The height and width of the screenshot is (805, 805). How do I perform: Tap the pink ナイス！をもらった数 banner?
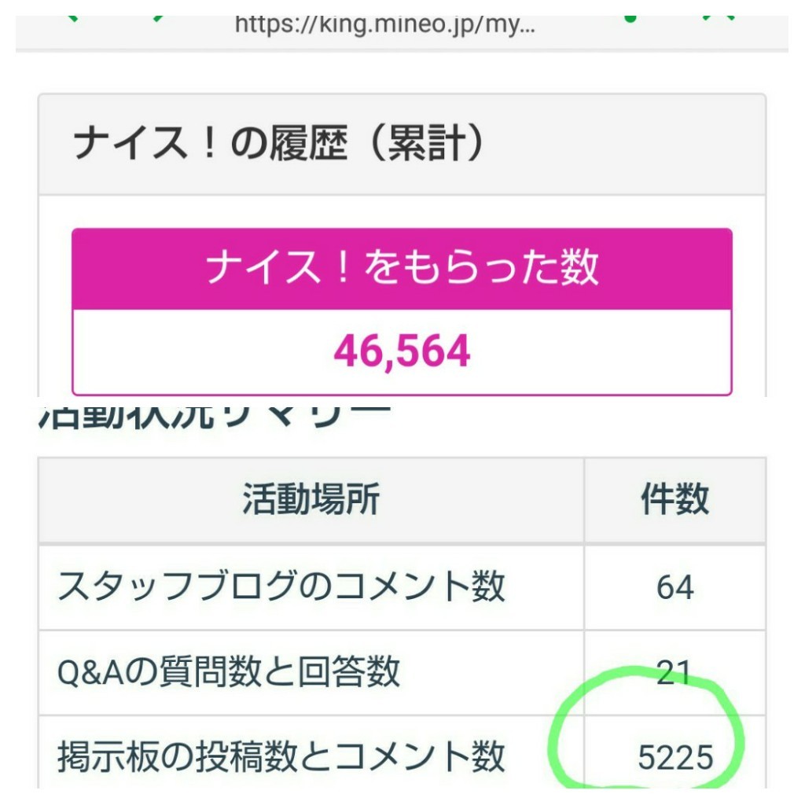point(402,268)
